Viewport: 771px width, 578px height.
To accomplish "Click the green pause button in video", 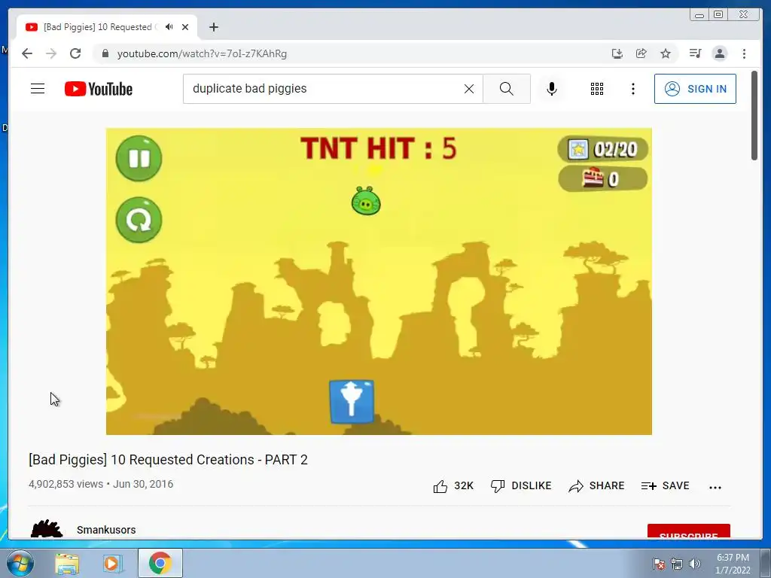I will (139, 158).
